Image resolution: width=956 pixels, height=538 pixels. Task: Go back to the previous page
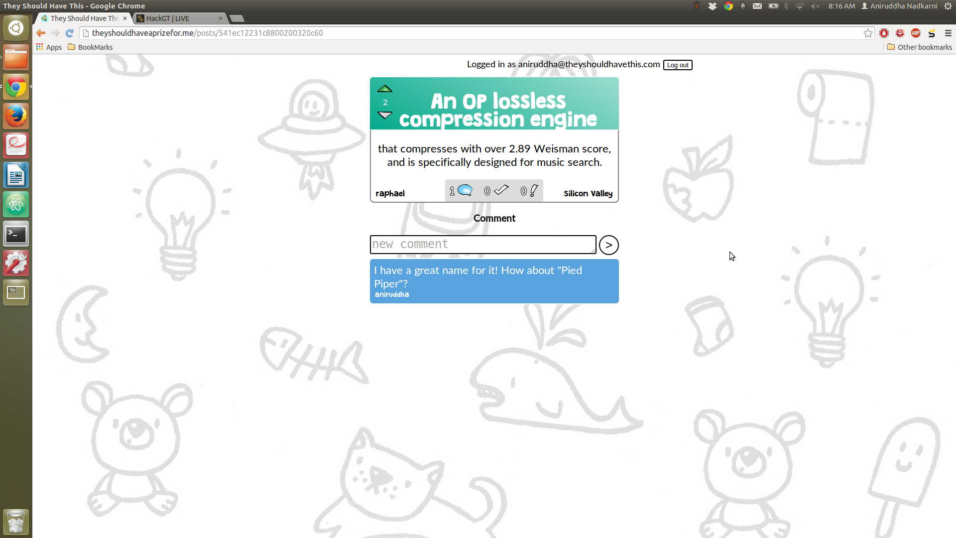(41, 33)
